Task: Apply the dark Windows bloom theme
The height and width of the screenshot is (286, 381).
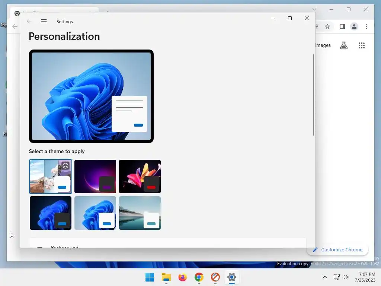Action: click(51, 213)
